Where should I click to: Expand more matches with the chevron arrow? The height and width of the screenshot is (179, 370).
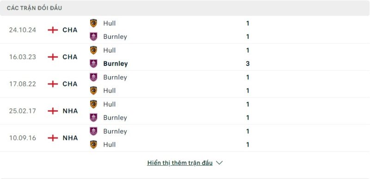[219, 163]
